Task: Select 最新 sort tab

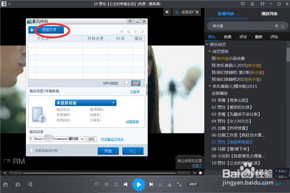Action: point(259,37)
